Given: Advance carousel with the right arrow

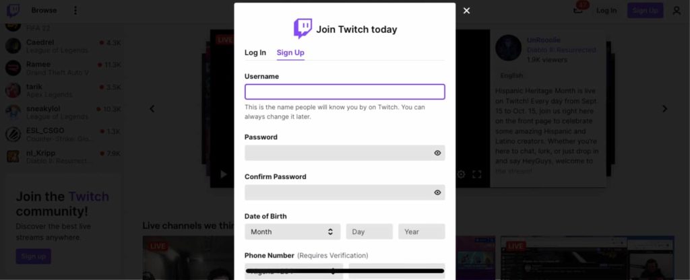Looking at the screenshot, I should click(664, 108).
